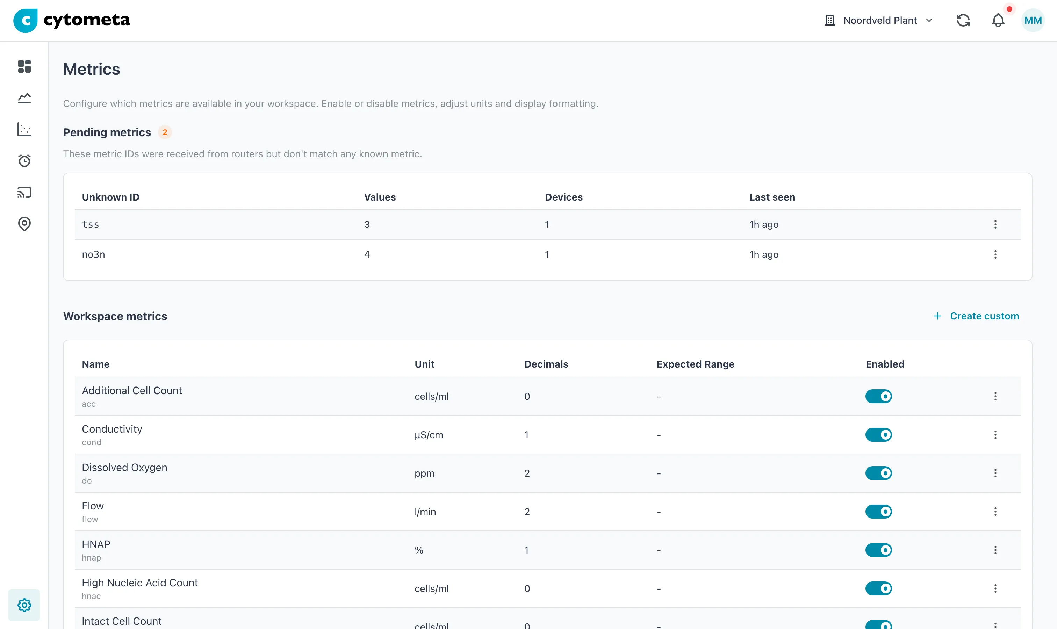Open the three-dot menu for Flow
Viewport: 1057px width, 629px height.
(995, 512)
